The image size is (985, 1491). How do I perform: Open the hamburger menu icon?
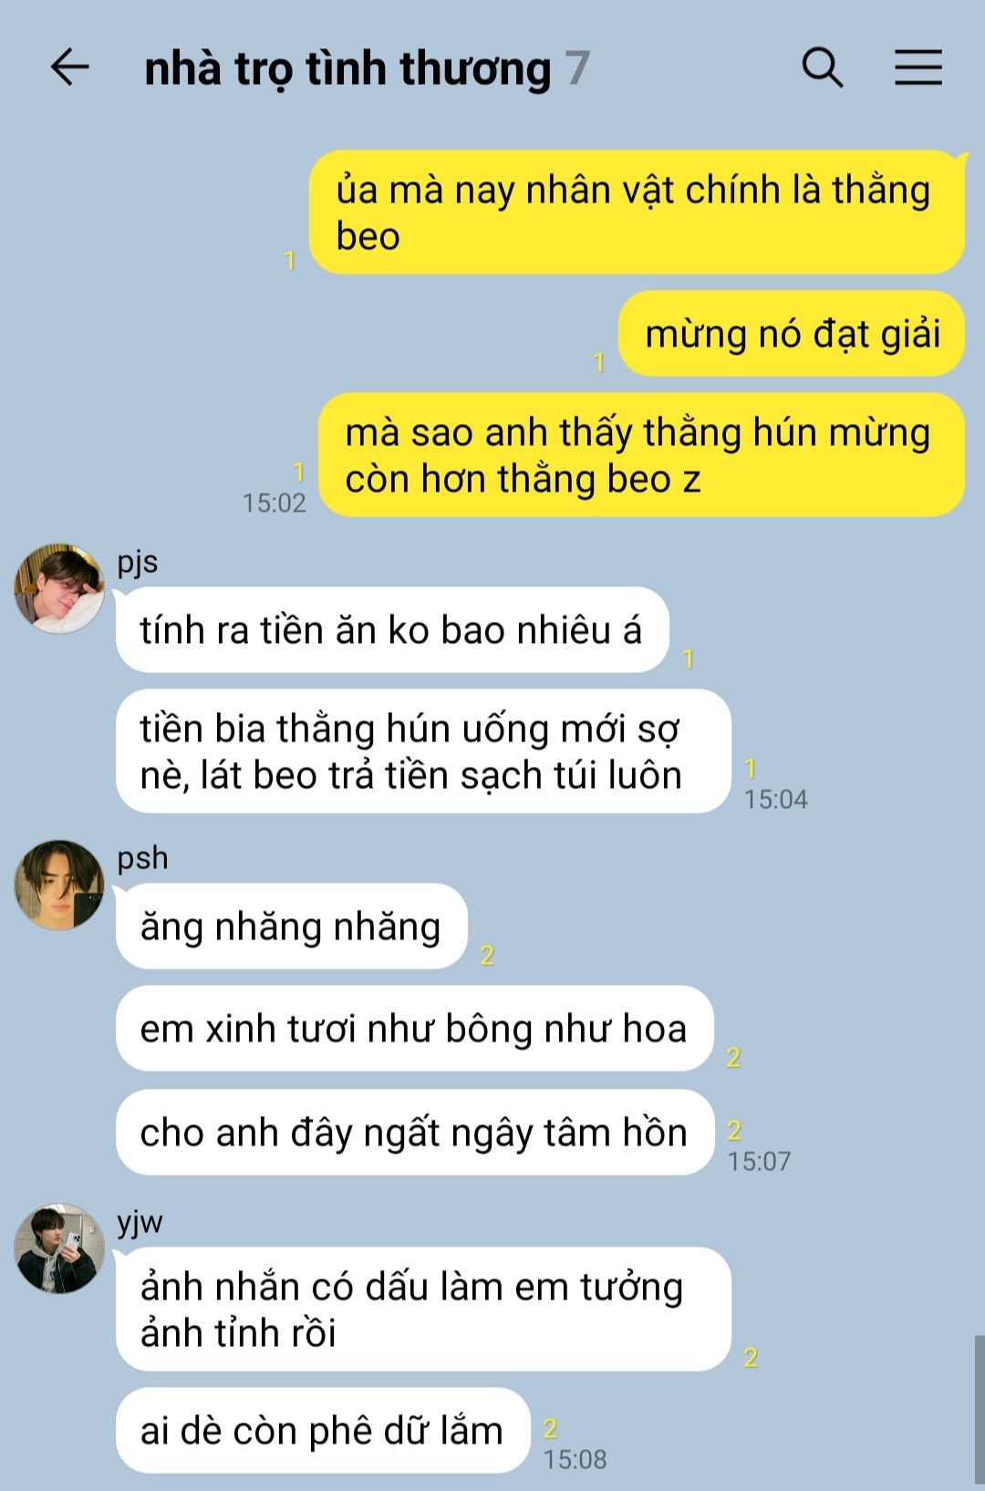[918, 67]
